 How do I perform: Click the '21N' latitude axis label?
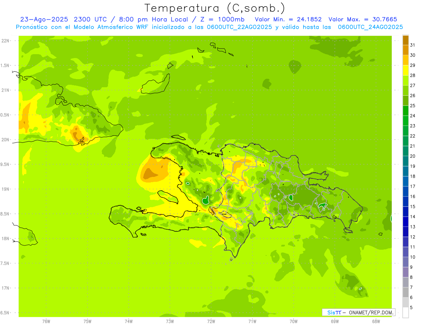(x=5, y=90)
